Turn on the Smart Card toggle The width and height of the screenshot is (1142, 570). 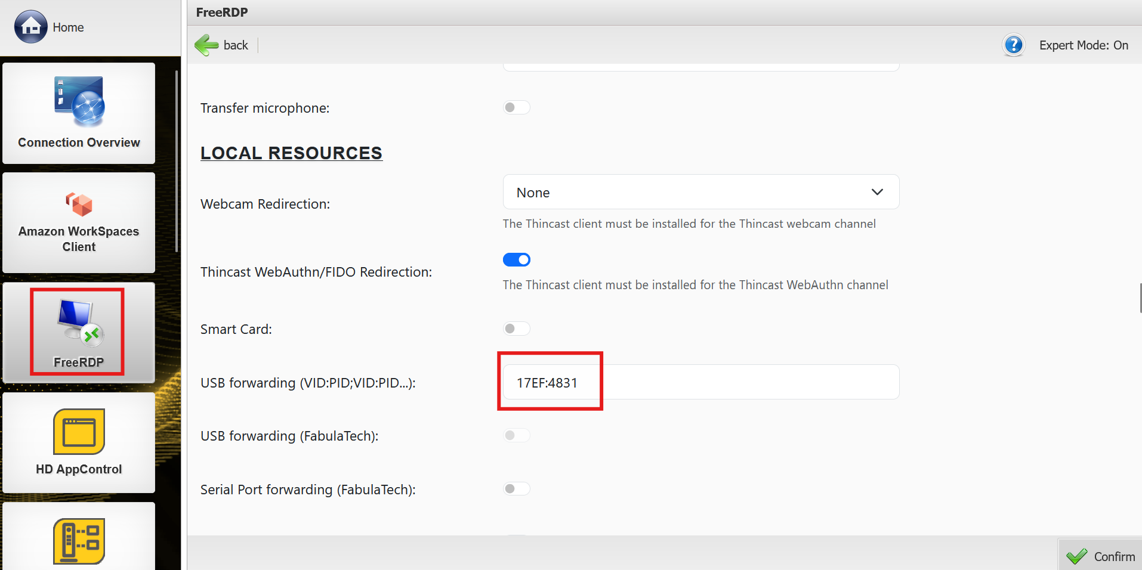pyautogui.click(x=516, y=329)
